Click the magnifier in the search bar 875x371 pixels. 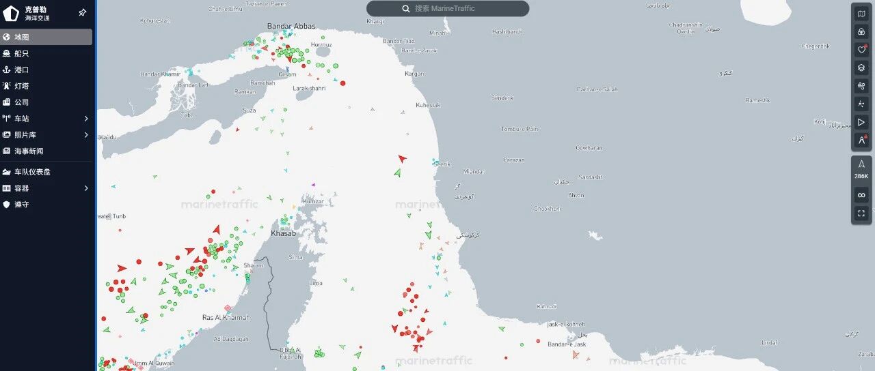pos(407,9)
